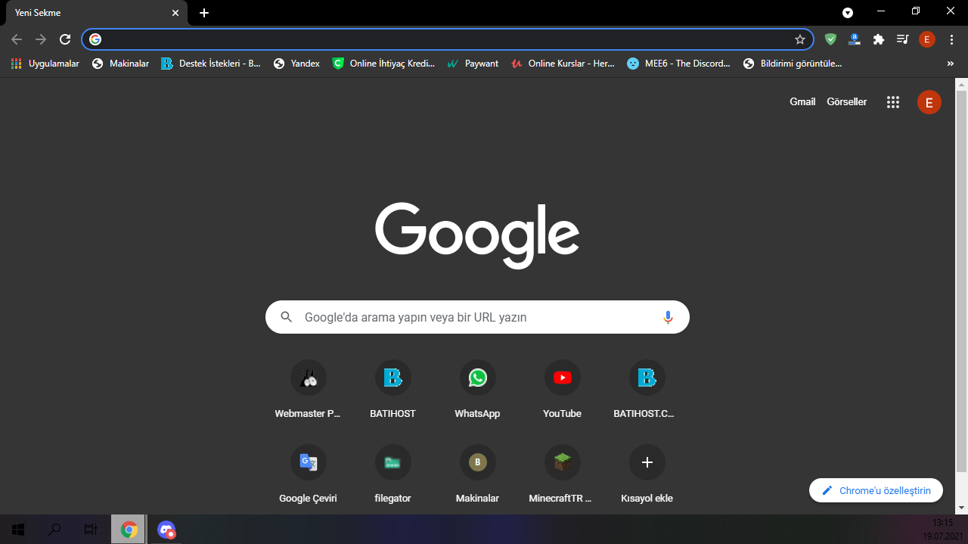Reload the page with the refresh icon
968x544 pixels.
tap(65, 39)
